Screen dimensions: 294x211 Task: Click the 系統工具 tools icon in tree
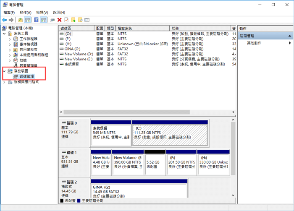(10, 34)
